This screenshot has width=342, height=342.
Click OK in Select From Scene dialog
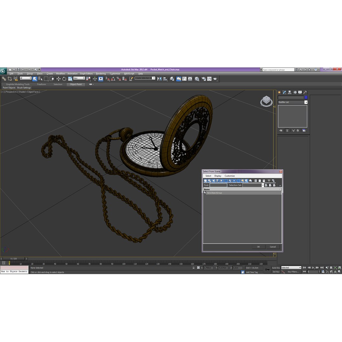tap(258, 247)
